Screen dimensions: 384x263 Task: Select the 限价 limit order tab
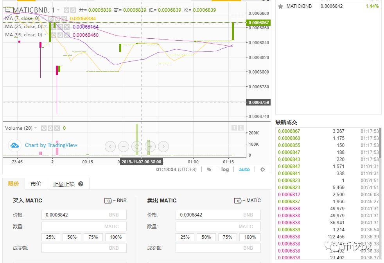point(14,184)
